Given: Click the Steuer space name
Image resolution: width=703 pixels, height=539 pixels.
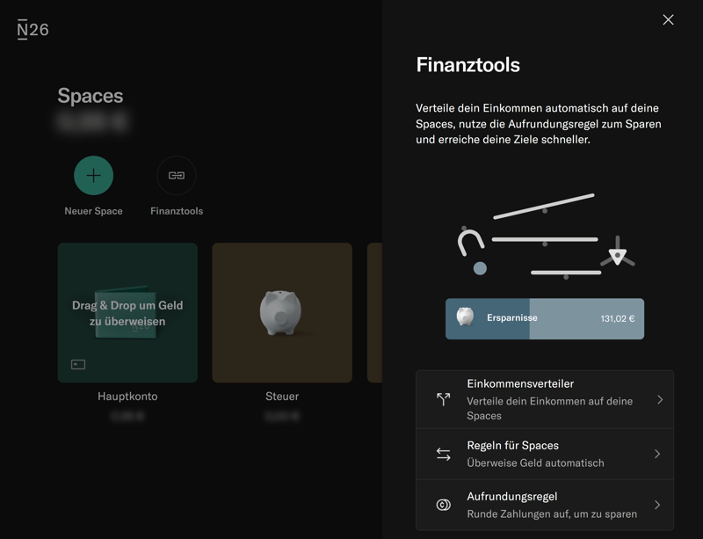Looking at the screenshot, I should 282,397.
